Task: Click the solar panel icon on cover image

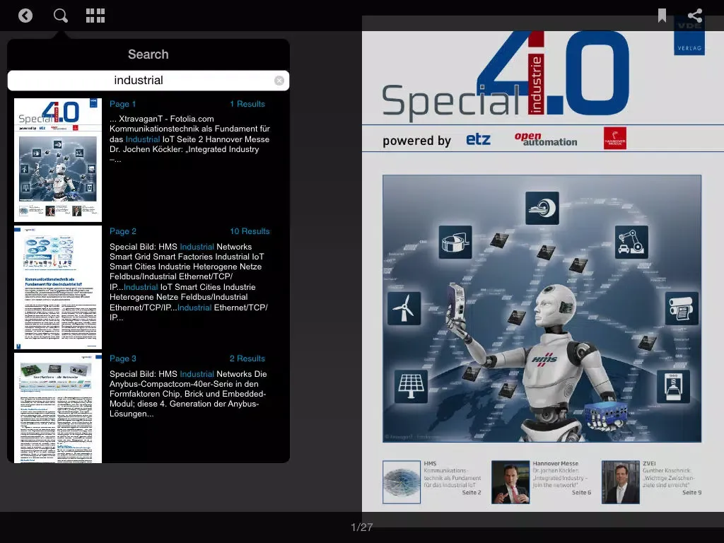Action: [x=411, y=387]
